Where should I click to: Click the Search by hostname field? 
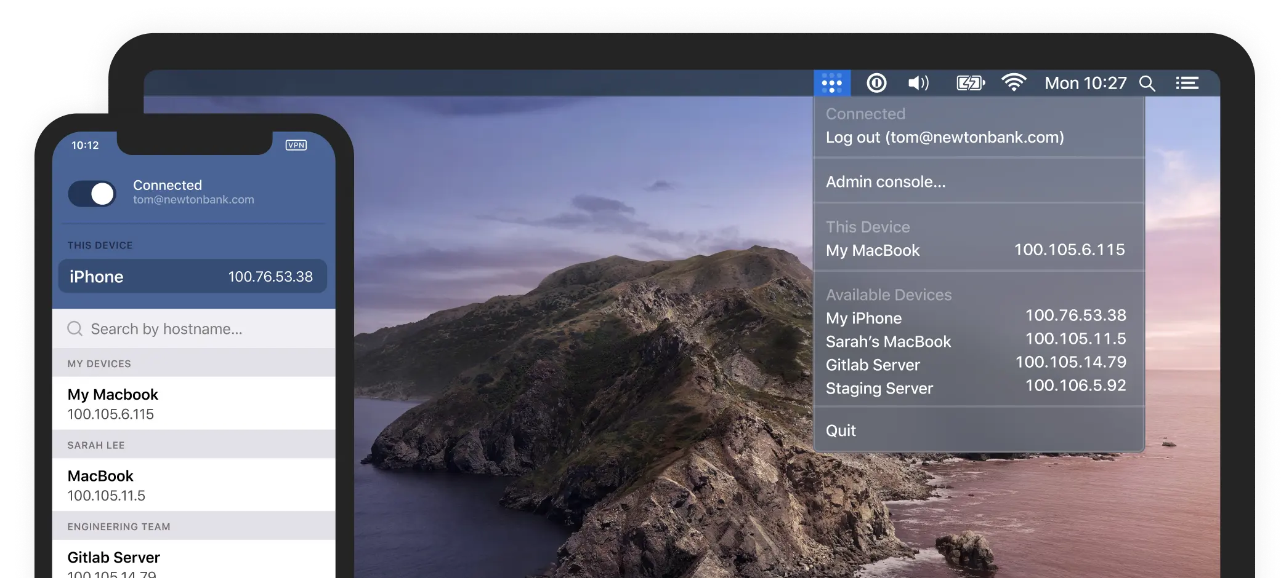point(194,329)
